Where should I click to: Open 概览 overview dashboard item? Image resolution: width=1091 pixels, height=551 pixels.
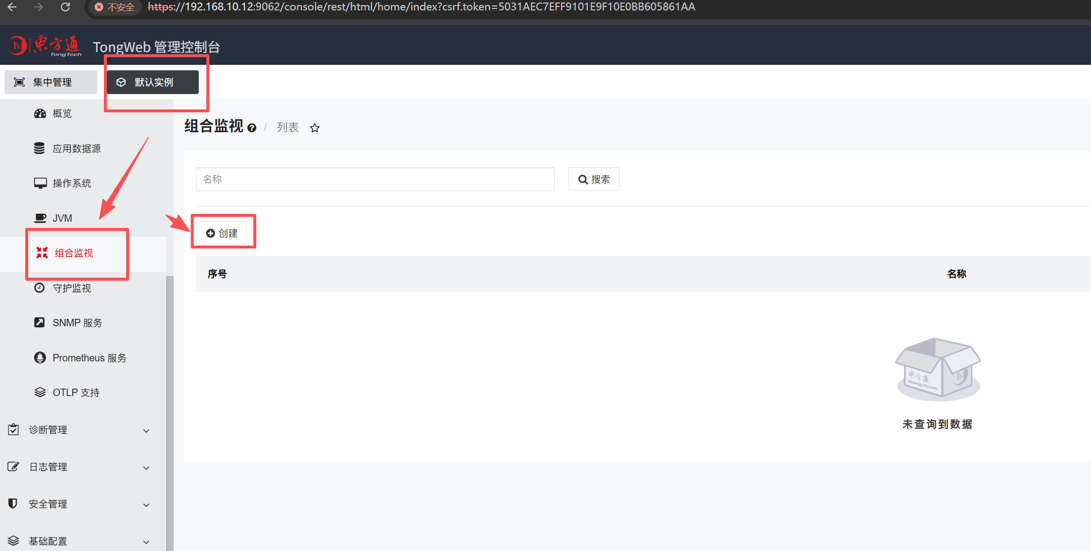pyautogui.click(x=62, y=114)
